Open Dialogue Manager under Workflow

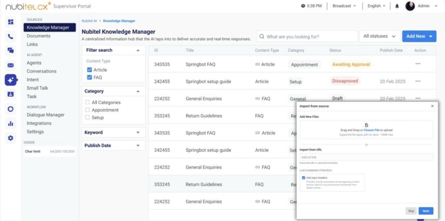pos(45,115)
